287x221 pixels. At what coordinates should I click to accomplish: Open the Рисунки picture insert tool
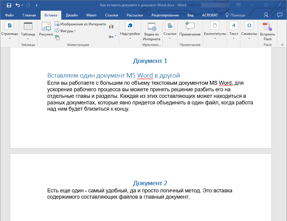point(46,29)
